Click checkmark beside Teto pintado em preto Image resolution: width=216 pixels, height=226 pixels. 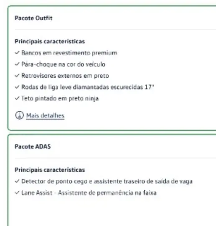(x=17, y=98)
